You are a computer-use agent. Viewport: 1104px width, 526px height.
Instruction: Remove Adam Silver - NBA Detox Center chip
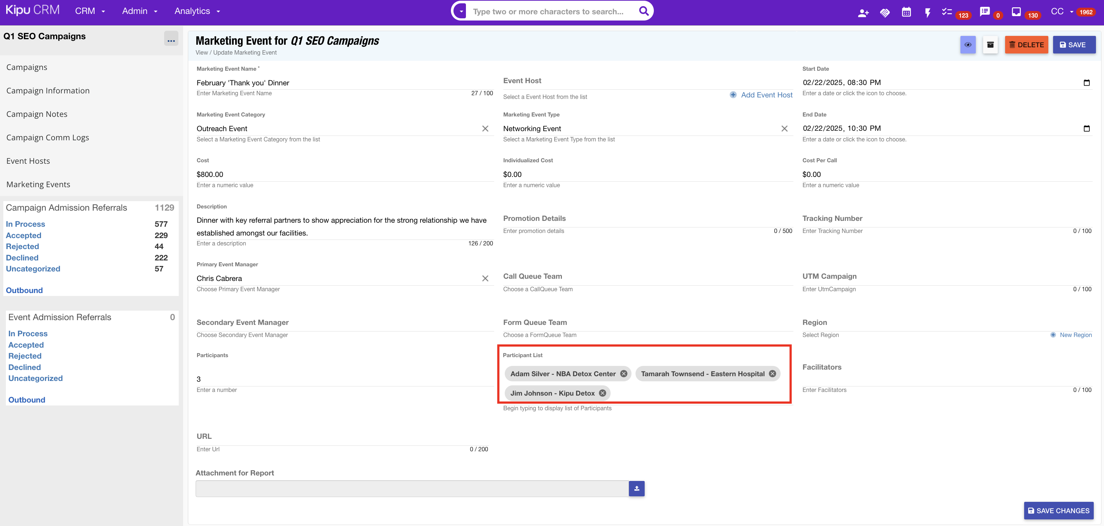click(x=623, y=374)
